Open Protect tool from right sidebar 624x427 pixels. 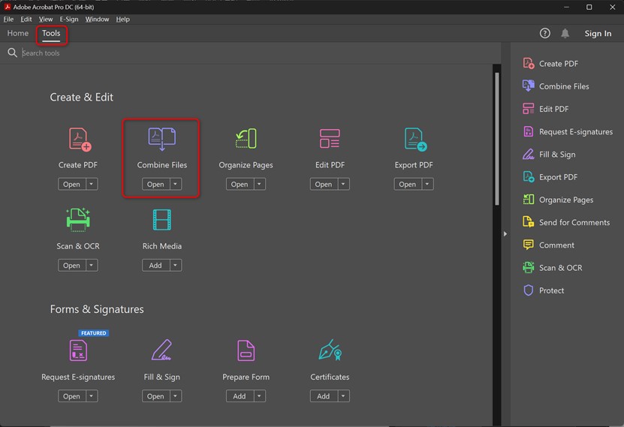(x=543, y=290)
